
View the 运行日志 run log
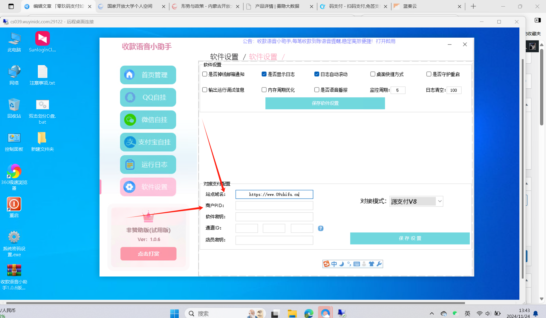[x=148, y=164]
